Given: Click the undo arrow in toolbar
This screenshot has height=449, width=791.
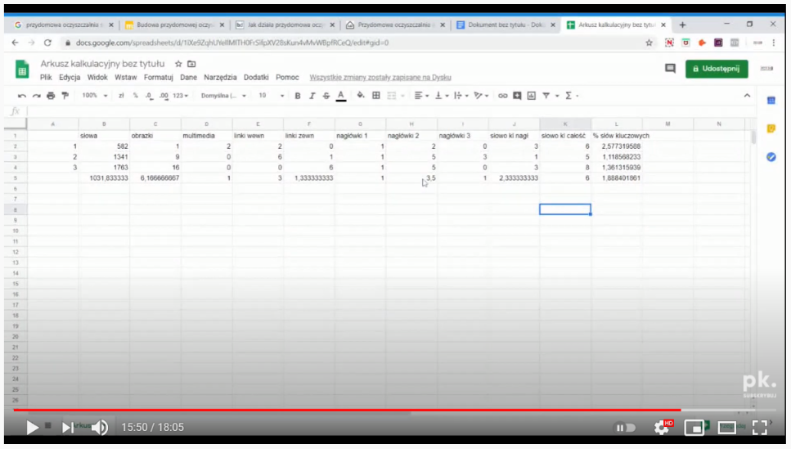Looking at the screenshot, I should (22, 96).
